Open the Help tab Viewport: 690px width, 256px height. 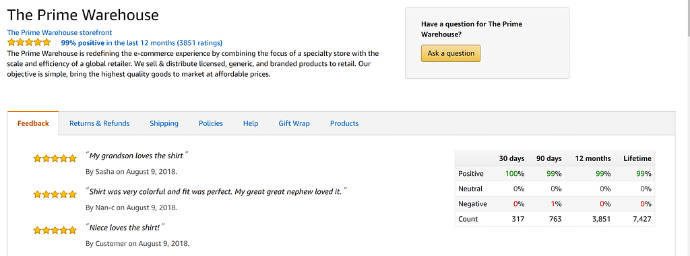point(251,123)
